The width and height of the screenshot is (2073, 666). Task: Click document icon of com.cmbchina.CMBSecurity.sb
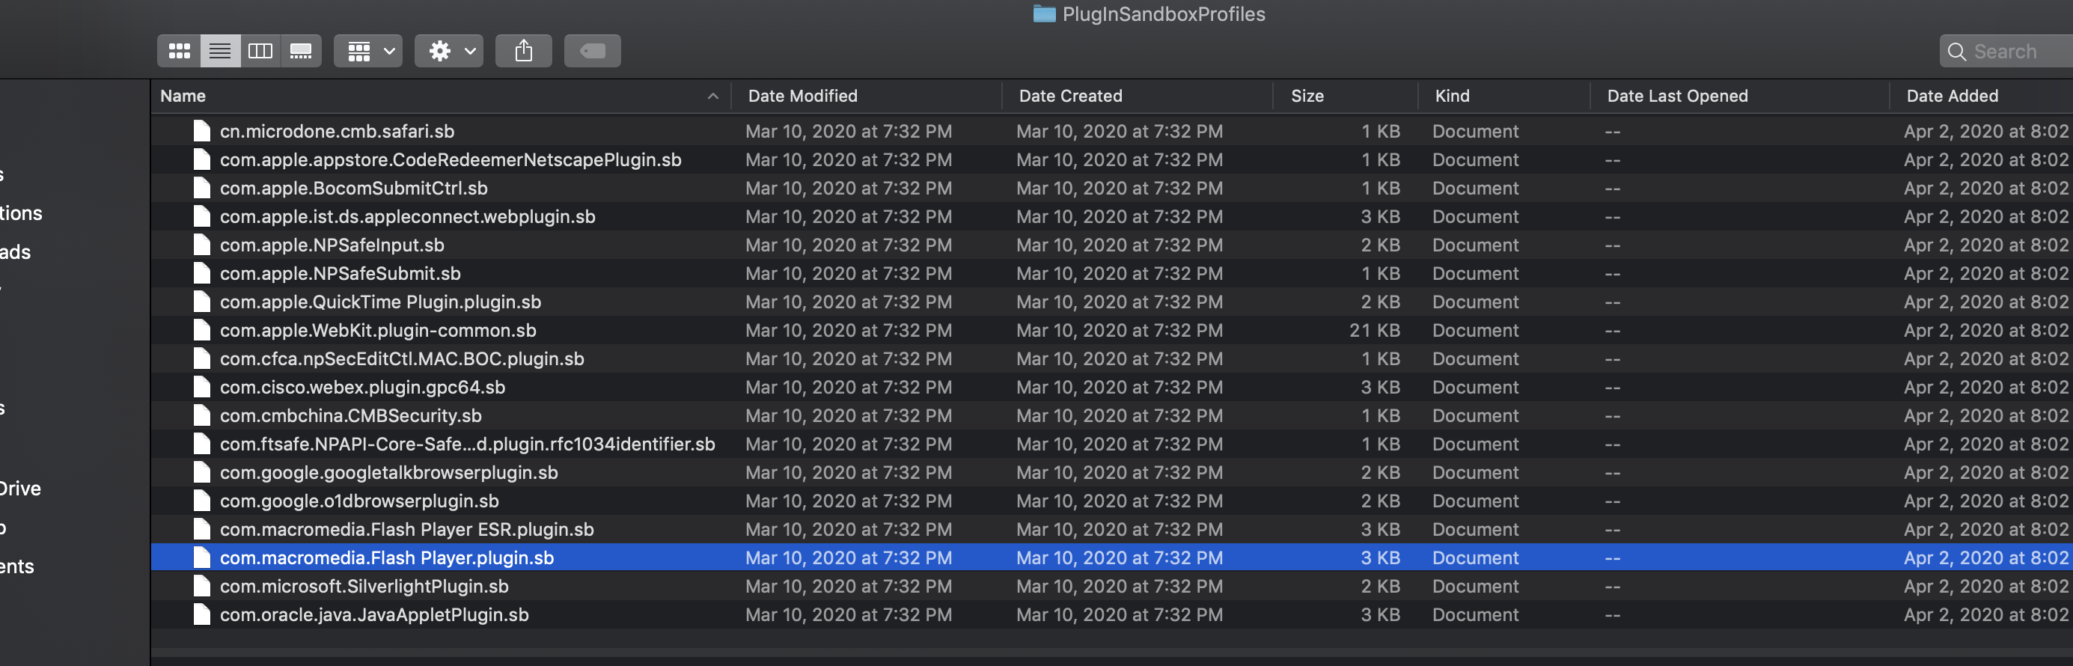pyautogui.click(x=202, y=415)
